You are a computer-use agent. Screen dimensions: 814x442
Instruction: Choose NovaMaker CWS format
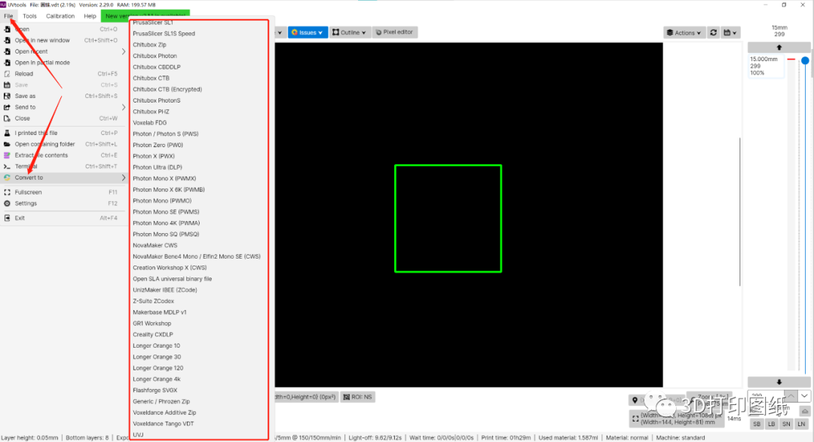click(155, 245)
